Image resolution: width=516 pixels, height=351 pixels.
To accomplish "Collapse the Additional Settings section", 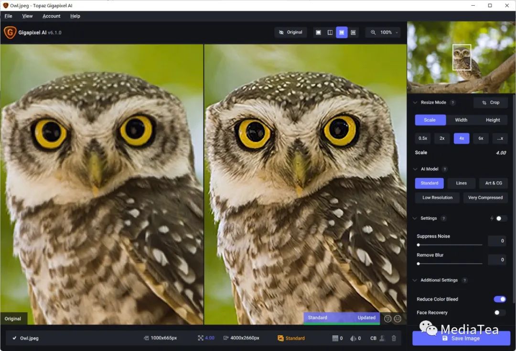I will tap(415, 280).
